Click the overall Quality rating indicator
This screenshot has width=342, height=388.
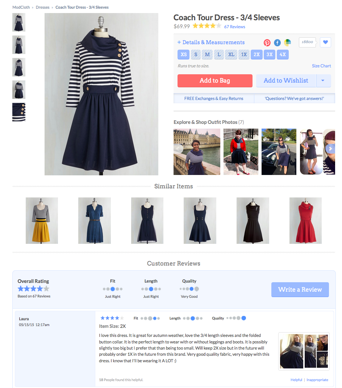click(189, 289)
